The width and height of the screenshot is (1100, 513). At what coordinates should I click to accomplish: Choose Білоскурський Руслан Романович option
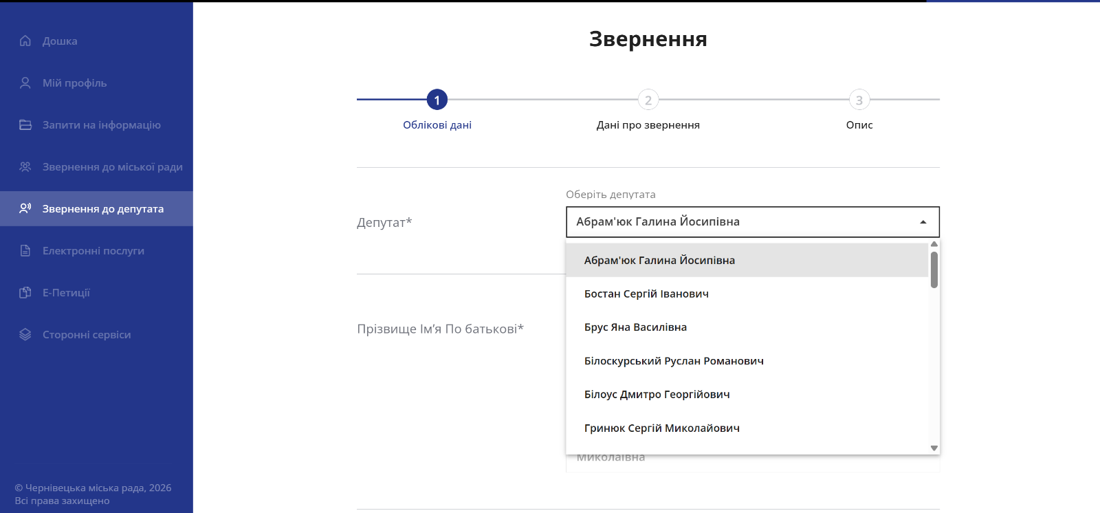point(747,361)
